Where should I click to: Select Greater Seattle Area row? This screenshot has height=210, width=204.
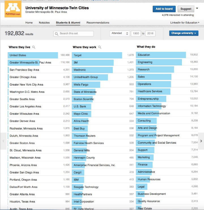tap(39, 99)
